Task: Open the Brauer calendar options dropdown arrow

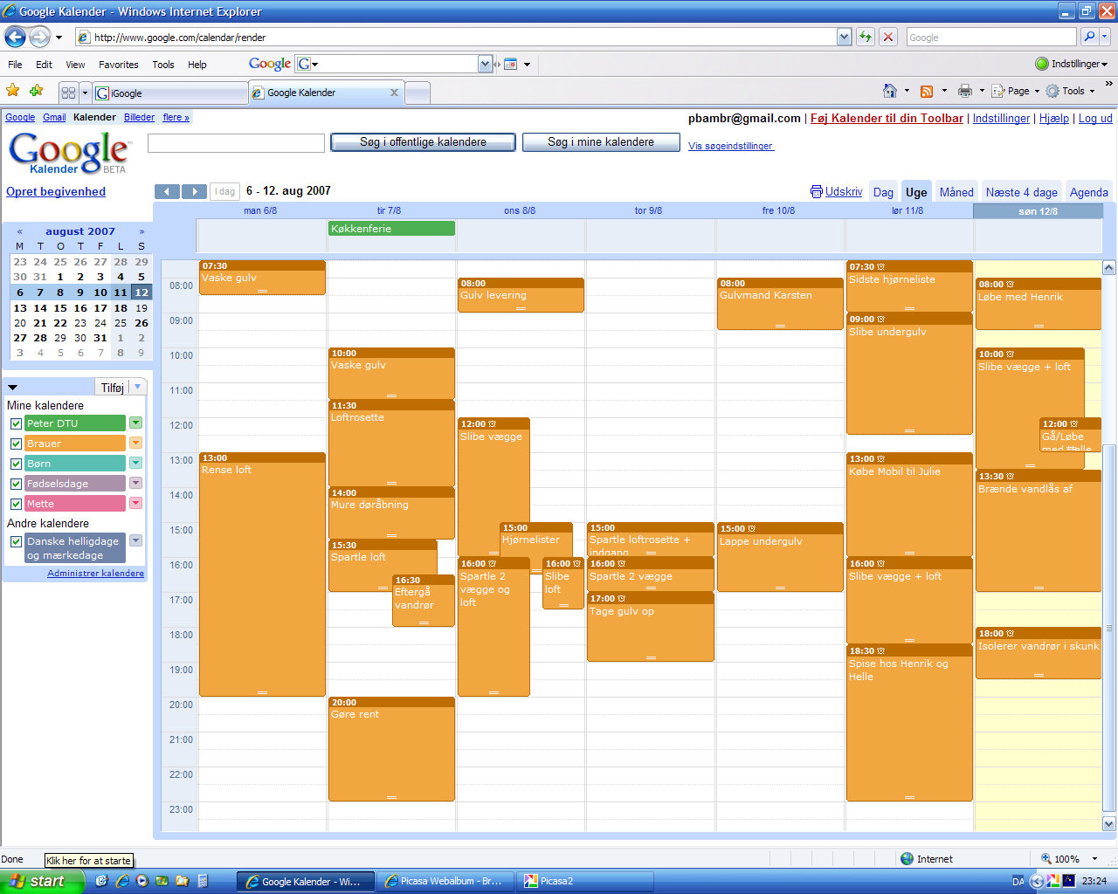Action: (x=135, y=443)
